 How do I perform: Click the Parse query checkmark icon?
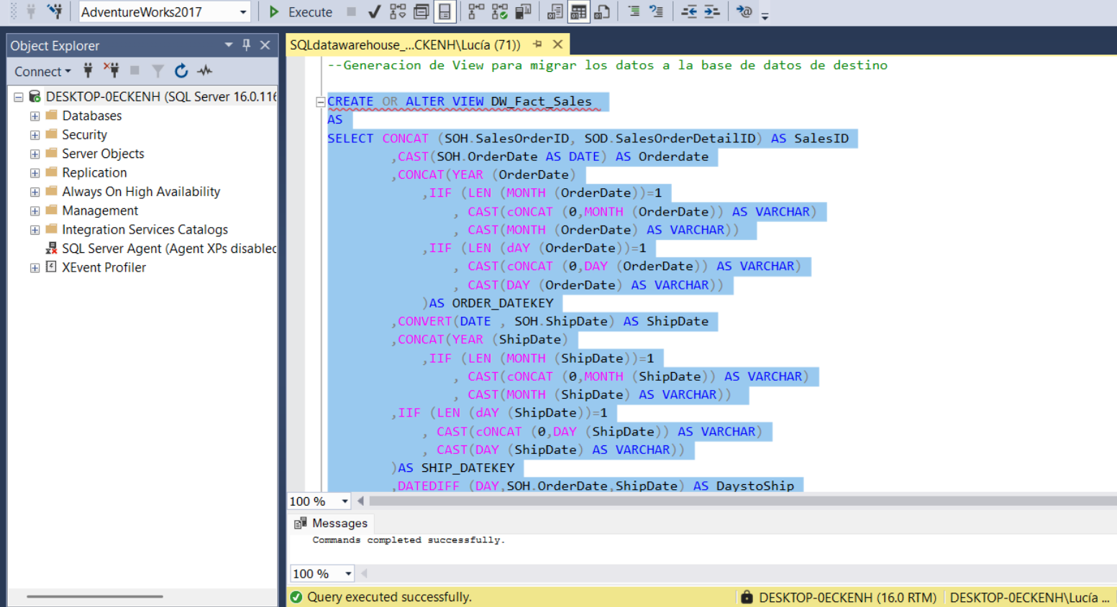tap(374, 11)
